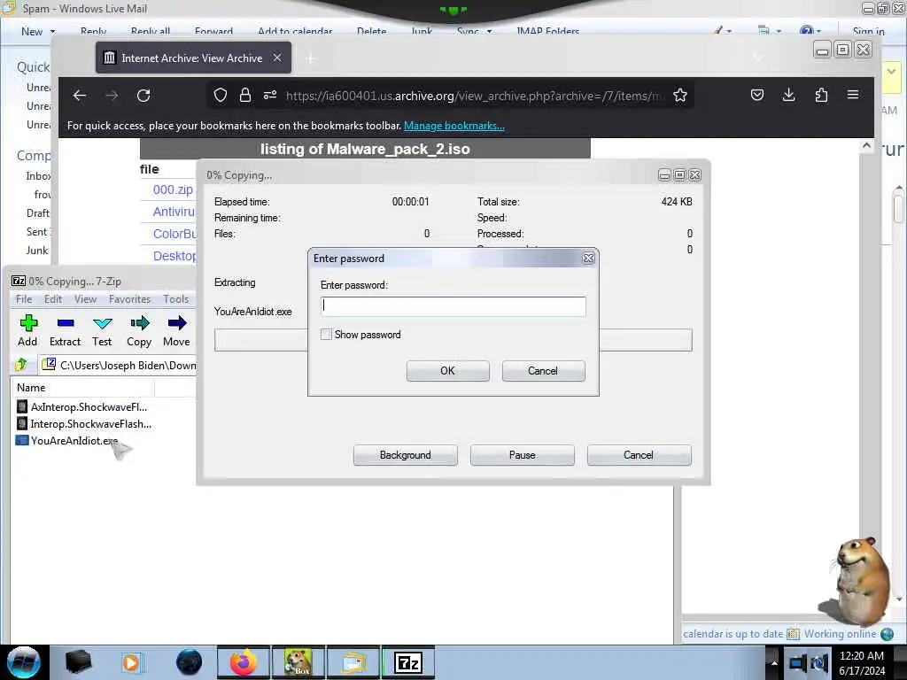Click the Junk folder in Windows Live Mail
The height and width of the screenshot is (680, 907).
point(36,251)
